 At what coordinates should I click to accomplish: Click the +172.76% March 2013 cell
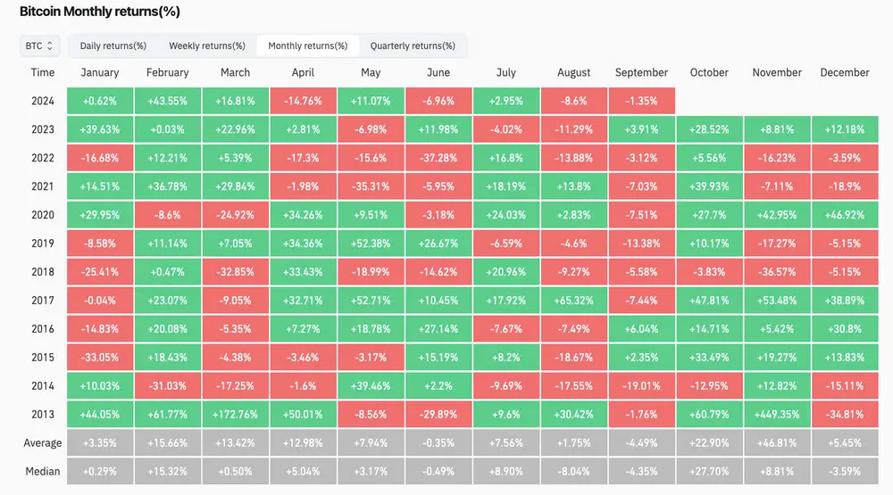click(236, 415)
